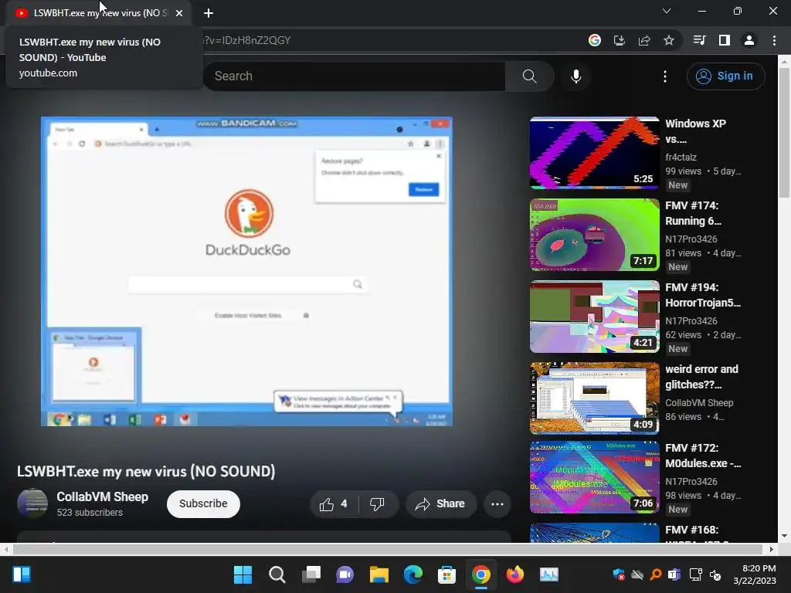The width and height of the screenshot is (791, 593).
Task: Close the LSWBHT.exe YouTube tab
Action: pyautogui.click(x=179, y=13)
